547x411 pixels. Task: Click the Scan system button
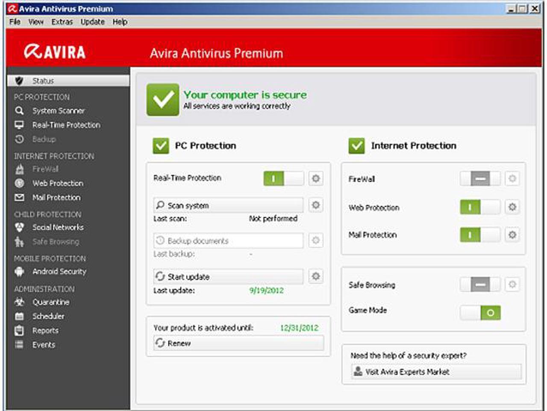tap(228, 205)
